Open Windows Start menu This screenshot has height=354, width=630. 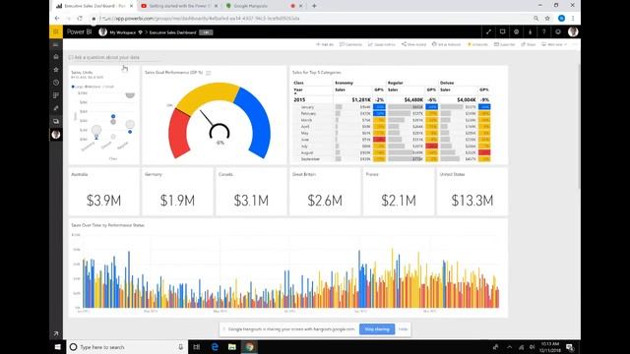pos(57,347)
